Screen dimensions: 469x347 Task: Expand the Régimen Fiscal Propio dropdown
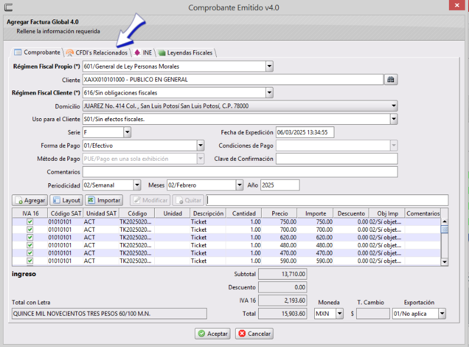(269, 66)
